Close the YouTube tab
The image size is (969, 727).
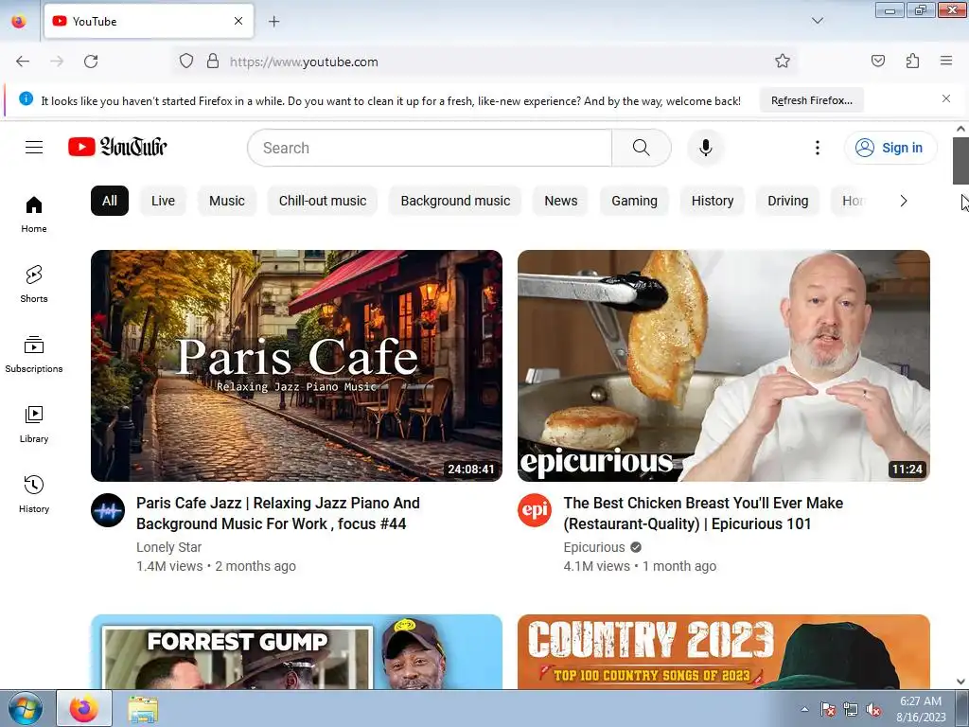tap(238, 21)
